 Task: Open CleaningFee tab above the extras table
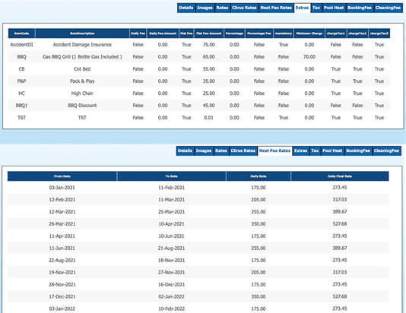tap(388, 8)
